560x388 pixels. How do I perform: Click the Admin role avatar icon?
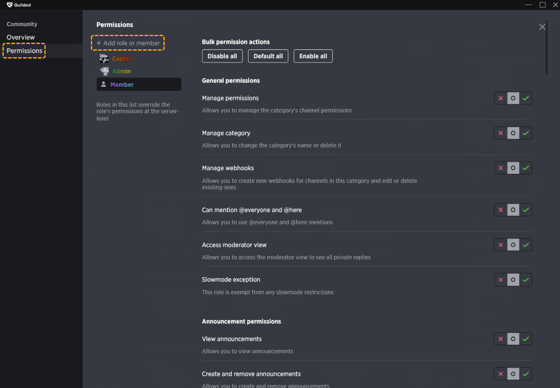click(104, 71)
